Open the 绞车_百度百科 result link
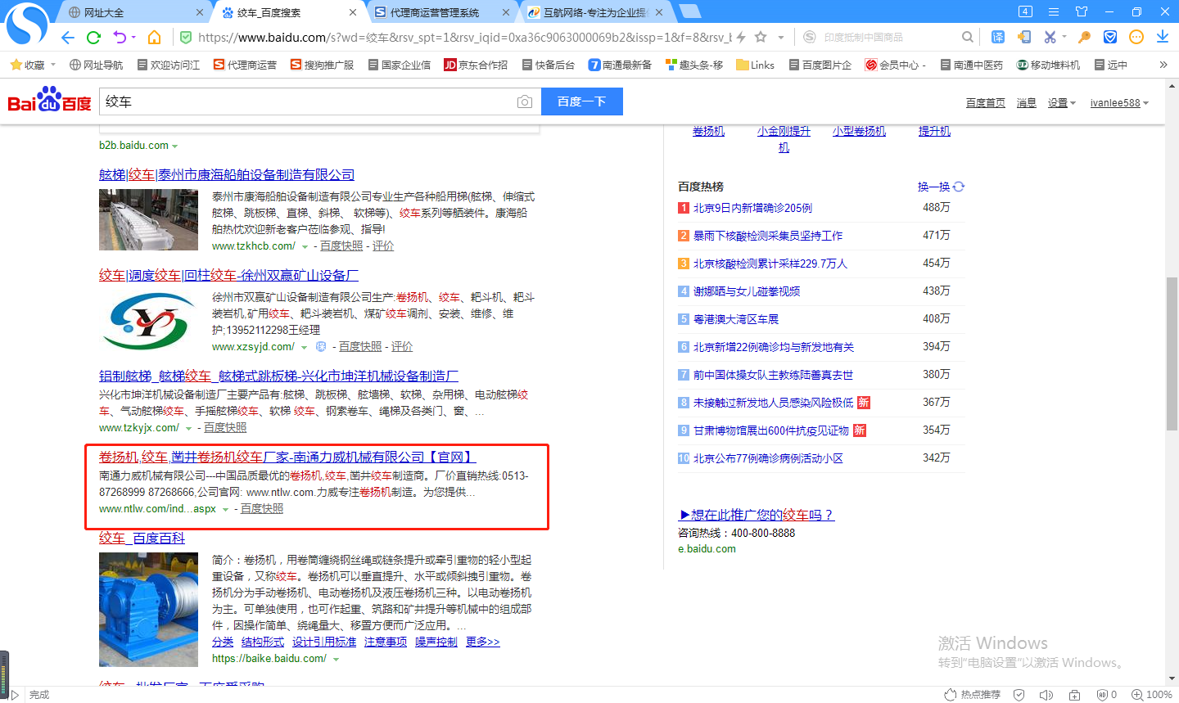This screenshot has height=703, width=1179. pyautogui.click(x=142, y=538)
